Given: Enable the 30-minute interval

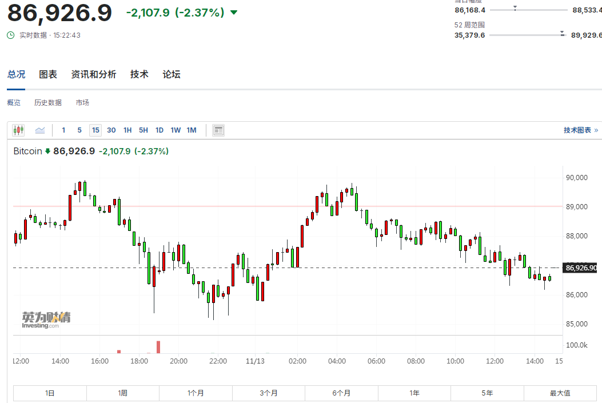Looking at the screenshot, I should [111, 130].
